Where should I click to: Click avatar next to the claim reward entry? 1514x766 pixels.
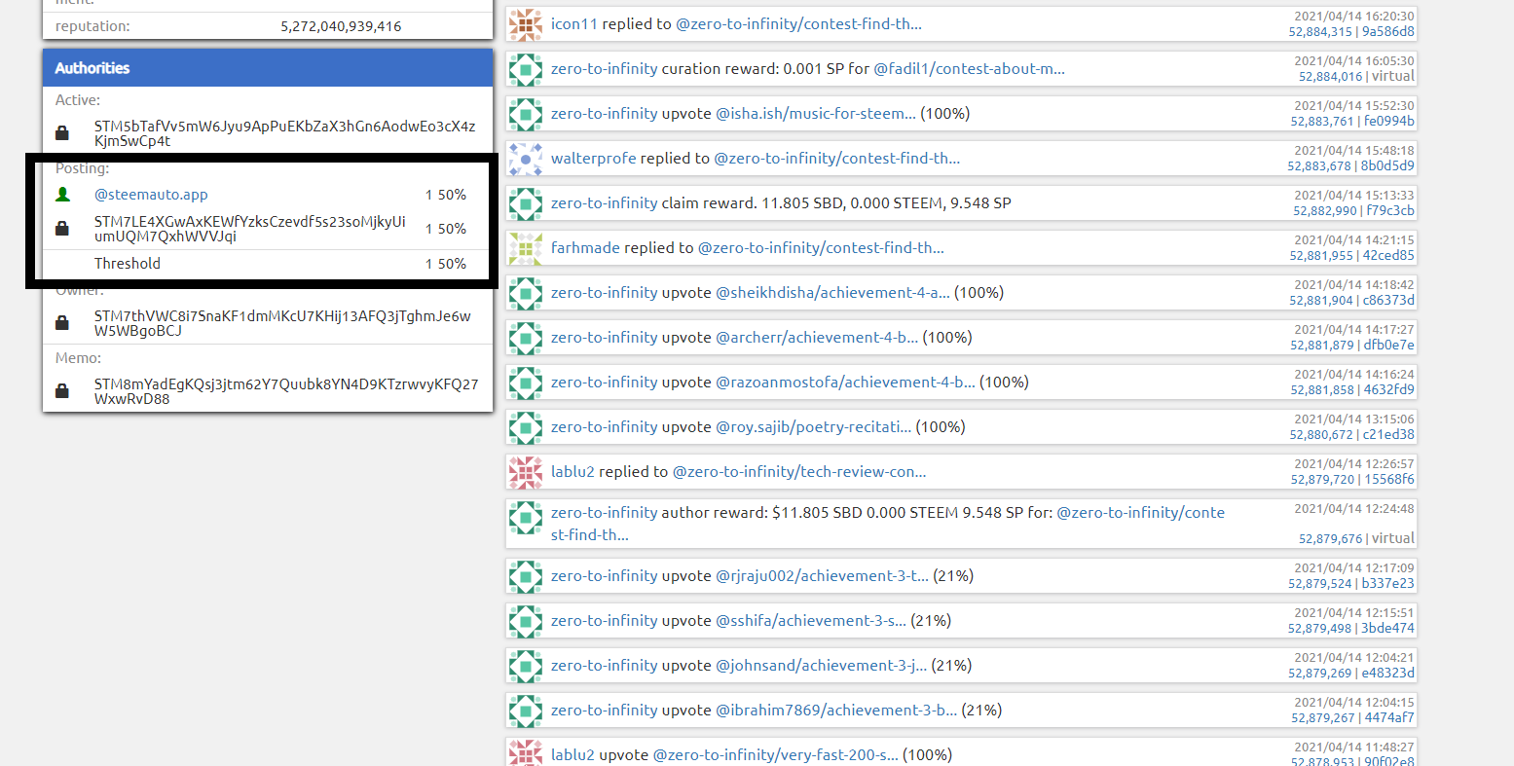click(526, 203)
